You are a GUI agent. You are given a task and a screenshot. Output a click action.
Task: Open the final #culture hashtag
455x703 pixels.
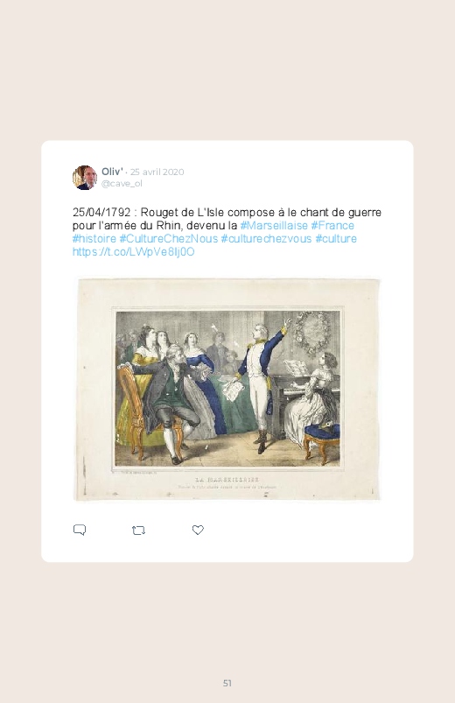(336, 238)
